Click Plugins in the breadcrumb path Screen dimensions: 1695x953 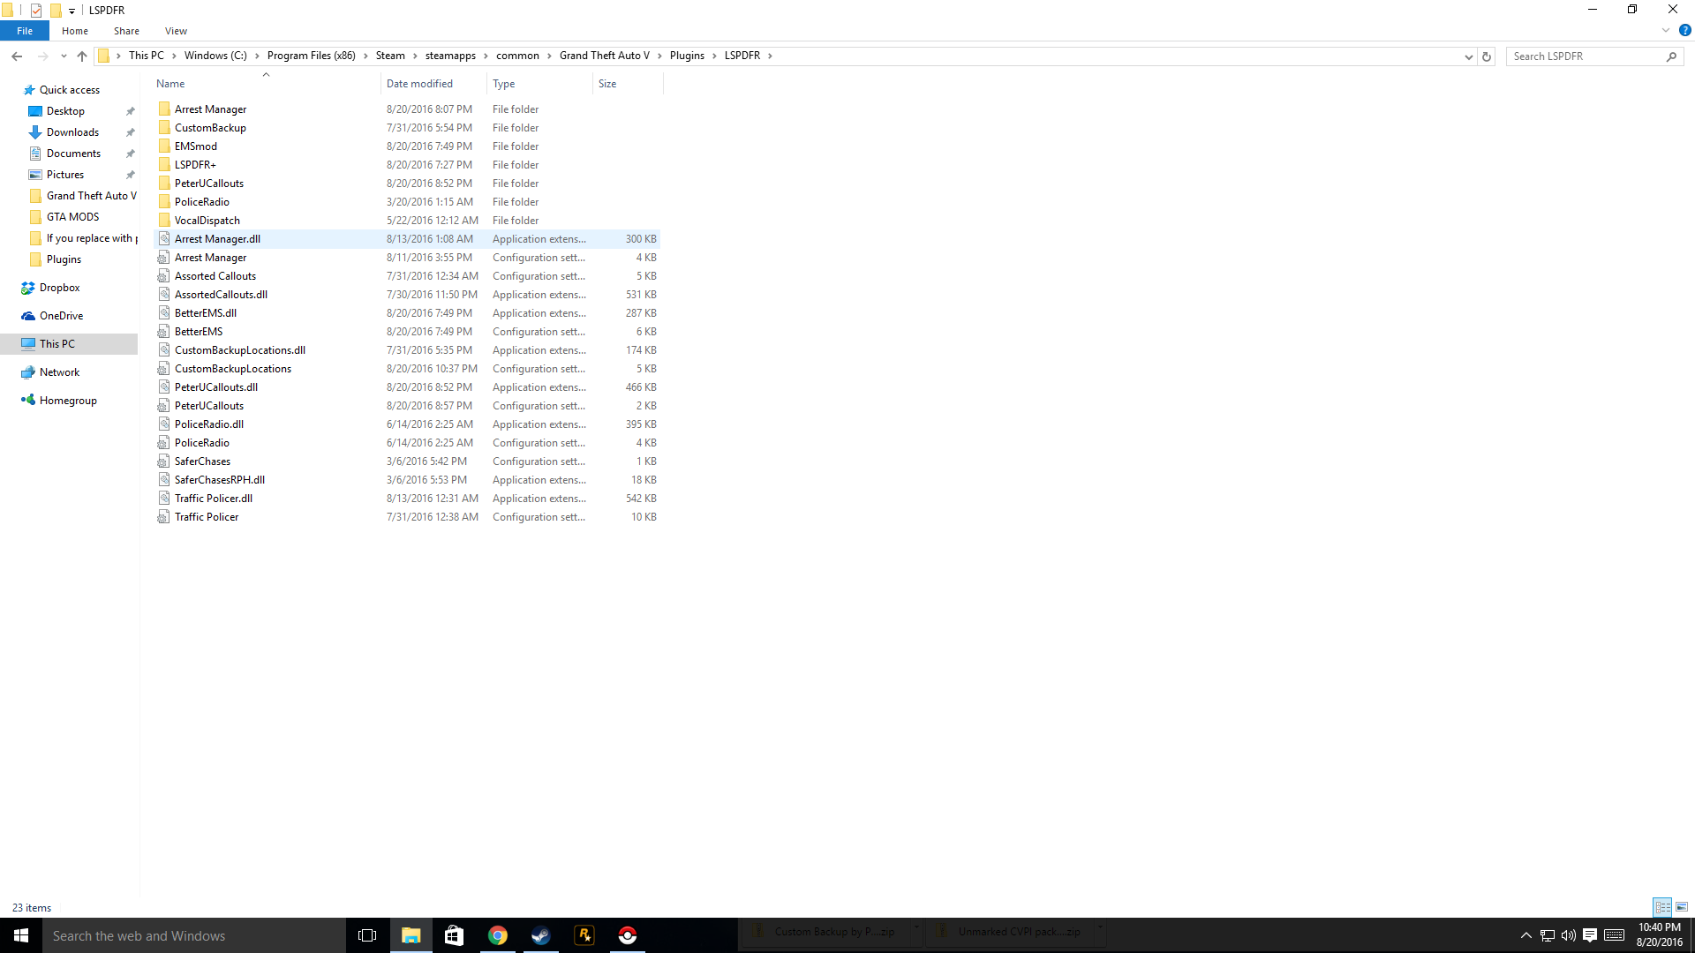coord(687,56)
